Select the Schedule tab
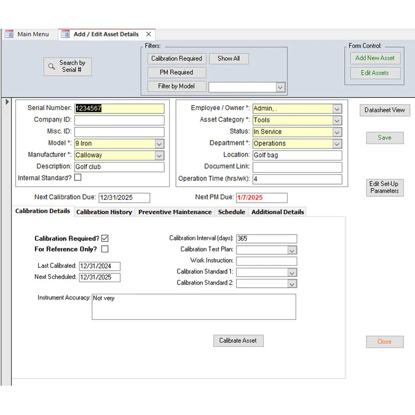This screenshot has height=415, width=415. coord(232,212)
